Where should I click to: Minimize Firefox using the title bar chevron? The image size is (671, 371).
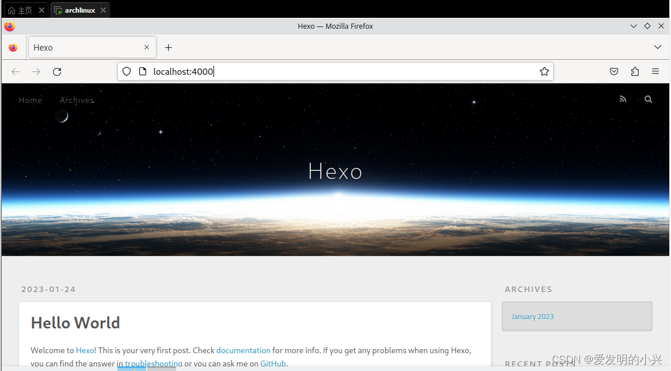pyautogui.click(x=634, y=26)
